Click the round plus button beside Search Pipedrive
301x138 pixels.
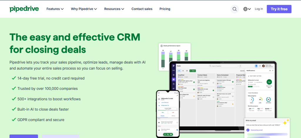pyautogui.click(x=240, y=66)
